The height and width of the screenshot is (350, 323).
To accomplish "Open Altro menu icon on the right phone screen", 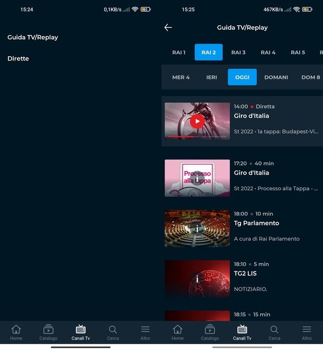I will coord(307,332).
